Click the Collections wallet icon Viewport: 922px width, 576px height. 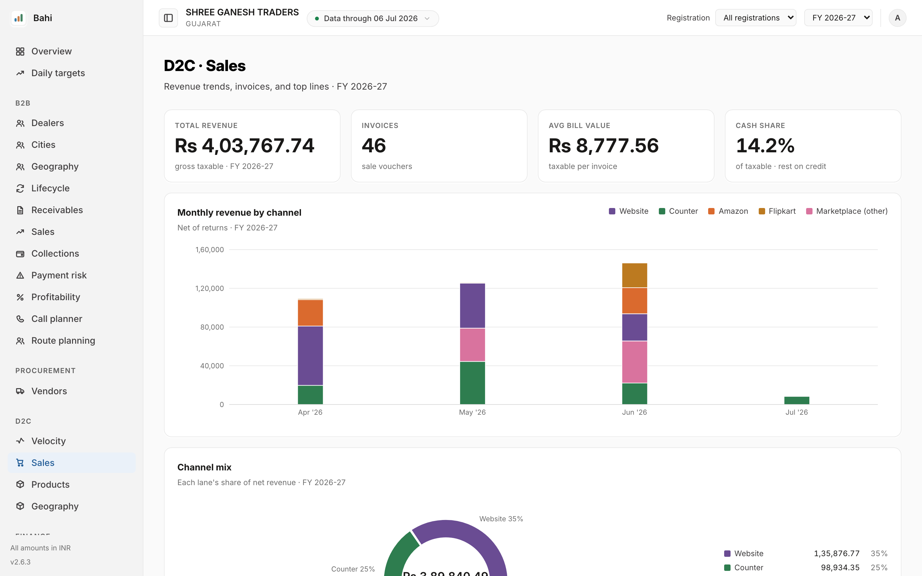tap(20, 254)
